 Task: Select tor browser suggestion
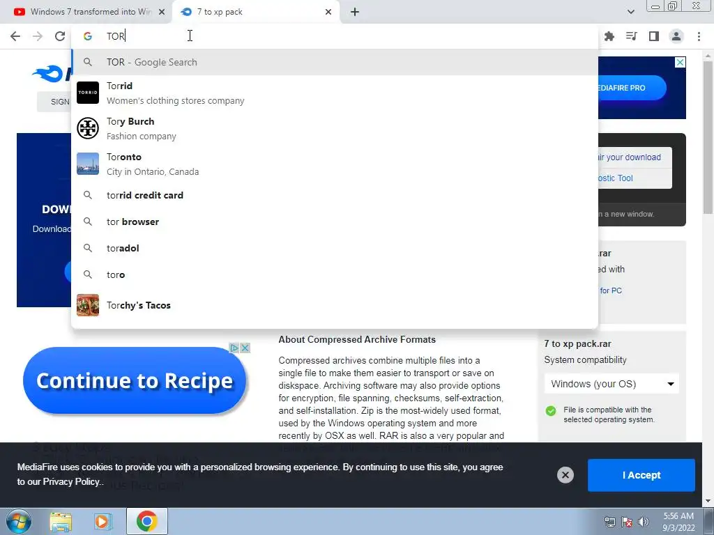pos(335,222)
